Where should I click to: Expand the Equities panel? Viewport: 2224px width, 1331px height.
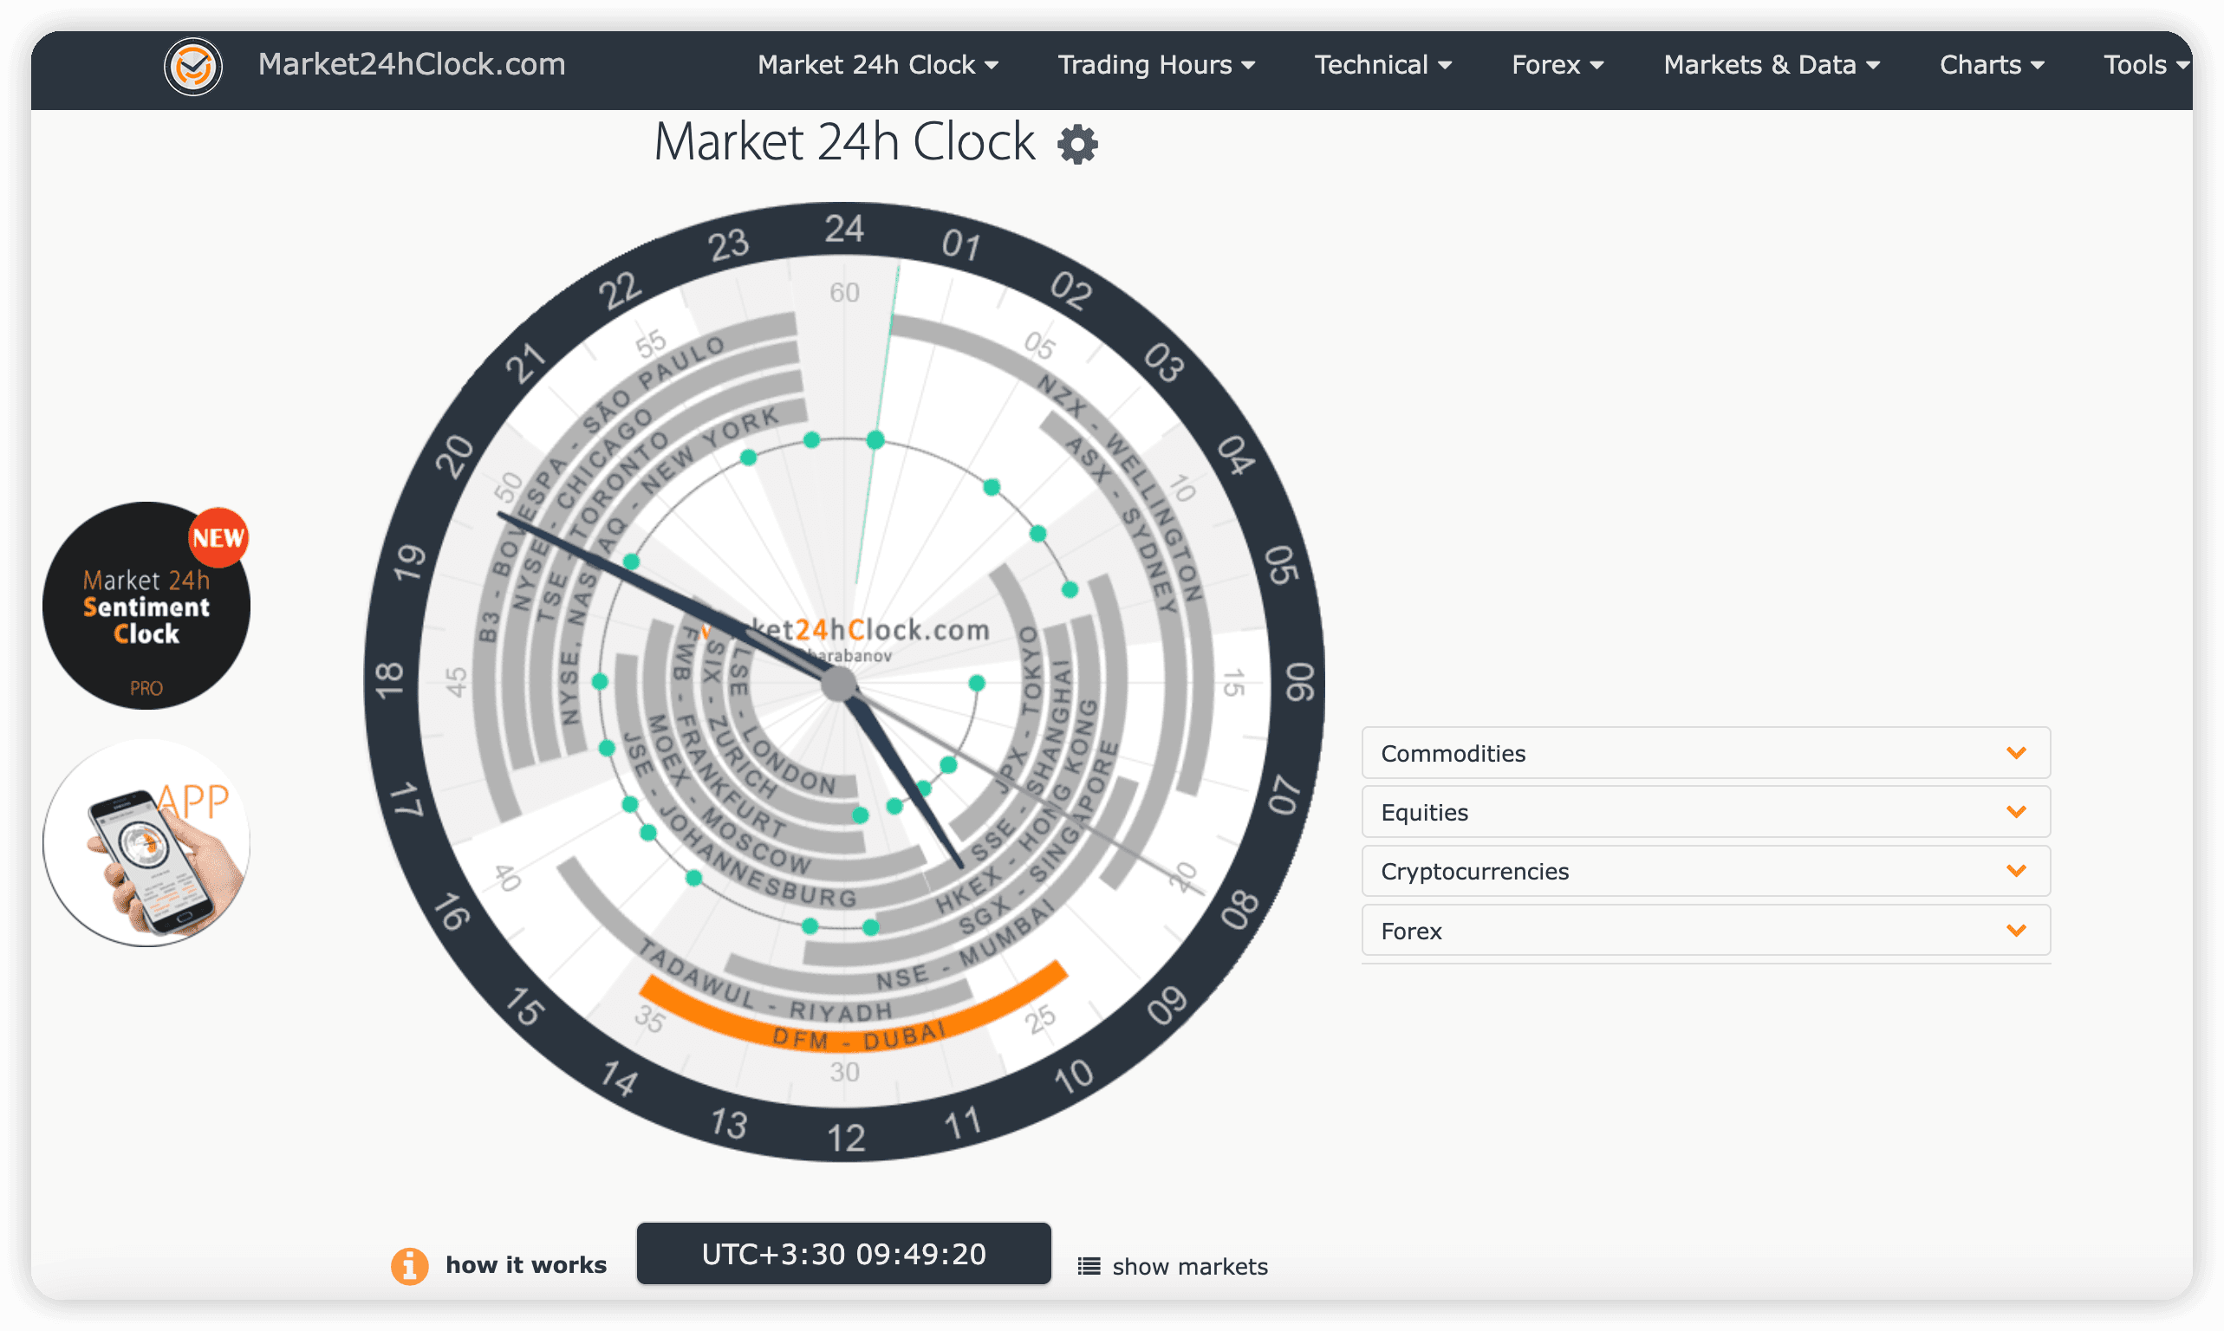coord(1706,812)
